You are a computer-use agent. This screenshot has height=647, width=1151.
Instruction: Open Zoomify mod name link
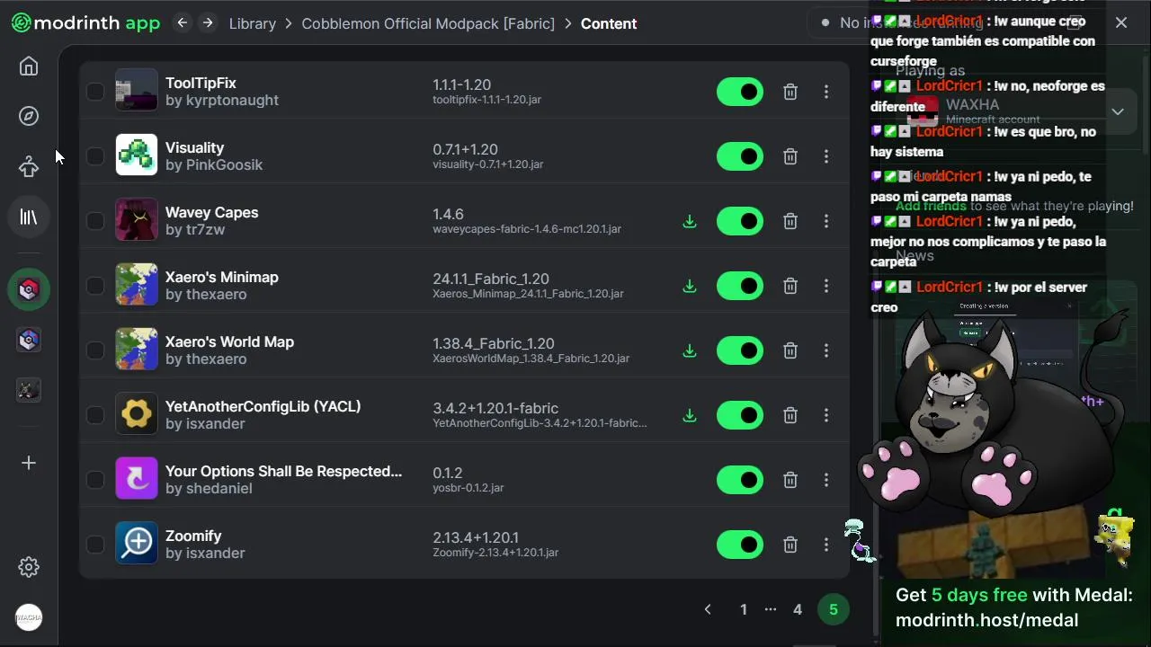(193, 536)
